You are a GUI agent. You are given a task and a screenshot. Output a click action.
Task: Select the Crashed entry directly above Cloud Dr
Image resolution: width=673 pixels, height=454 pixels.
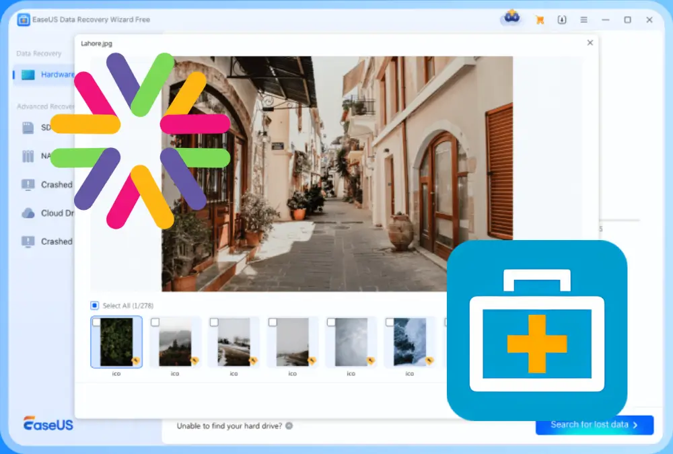point(47,184)
